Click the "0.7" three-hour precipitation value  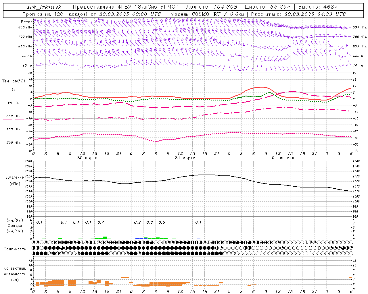click(x=101, y=222)
